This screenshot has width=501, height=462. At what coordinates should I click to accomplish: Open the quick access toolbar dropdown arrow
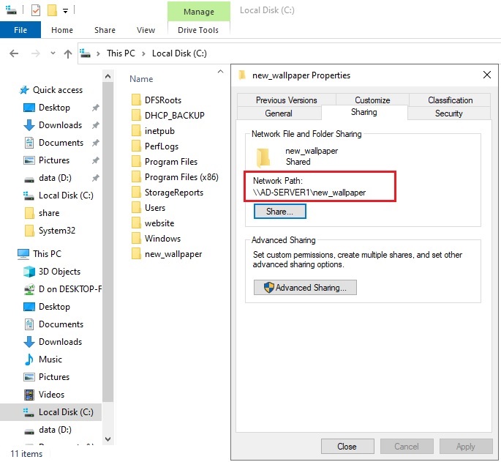[65, 11]
